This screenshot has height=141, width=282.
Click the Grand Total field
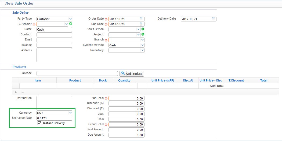coord(126,124)
